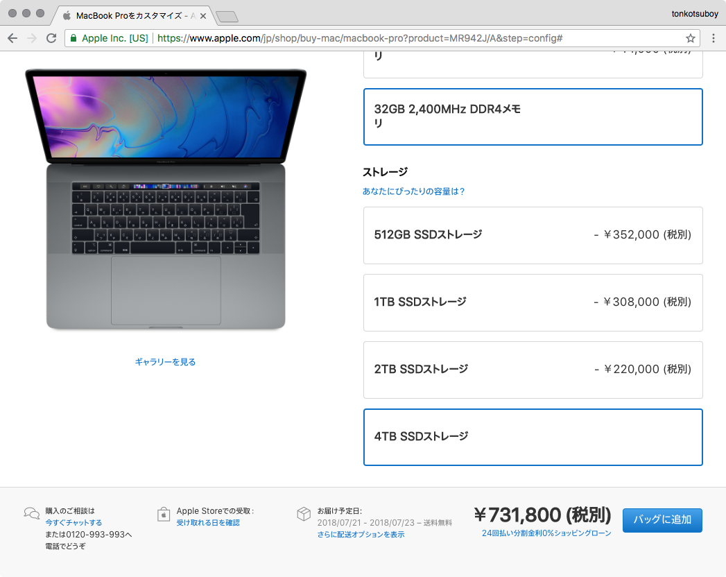Viewport: 726px width, 577px height.
Task: Open the gallery link below MacBook
Action: click(x=165, y=362)
